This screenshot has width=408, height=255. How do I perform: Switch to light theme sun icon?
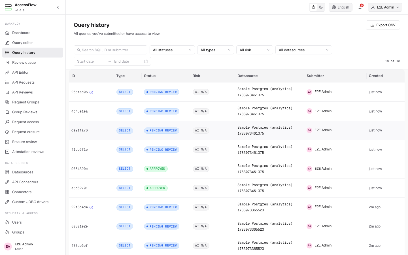(x=313, y=7)
